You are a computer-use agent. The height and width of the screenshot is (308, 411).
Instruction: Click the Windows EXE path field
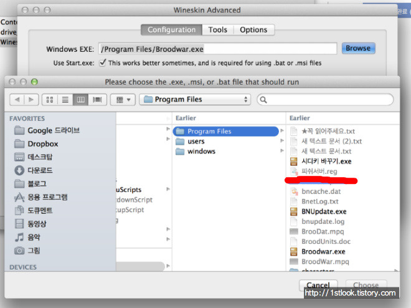tap(217, 49)
